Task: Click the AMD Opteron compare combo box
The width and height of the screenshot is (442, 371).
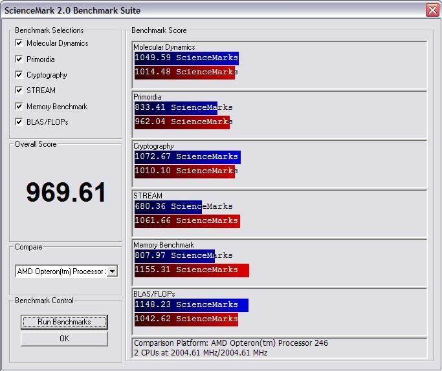Action: click(x=61, y=271)
